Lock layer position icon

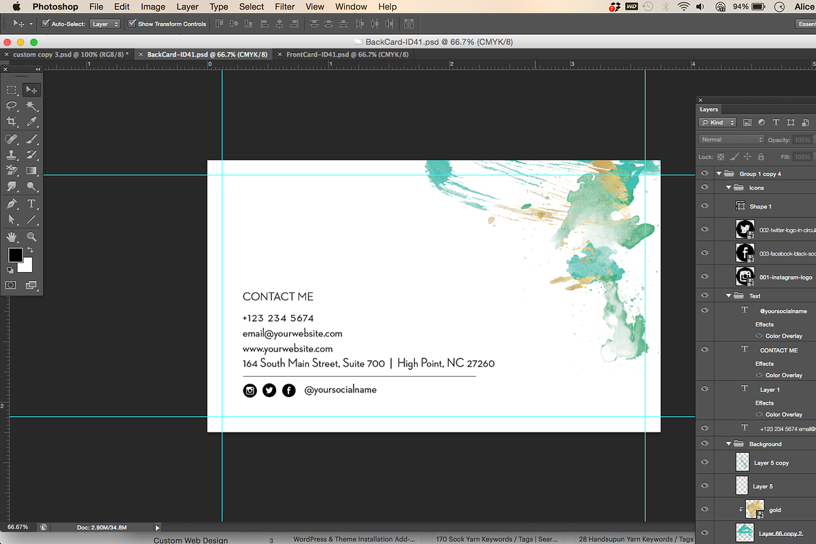(747, 156)
